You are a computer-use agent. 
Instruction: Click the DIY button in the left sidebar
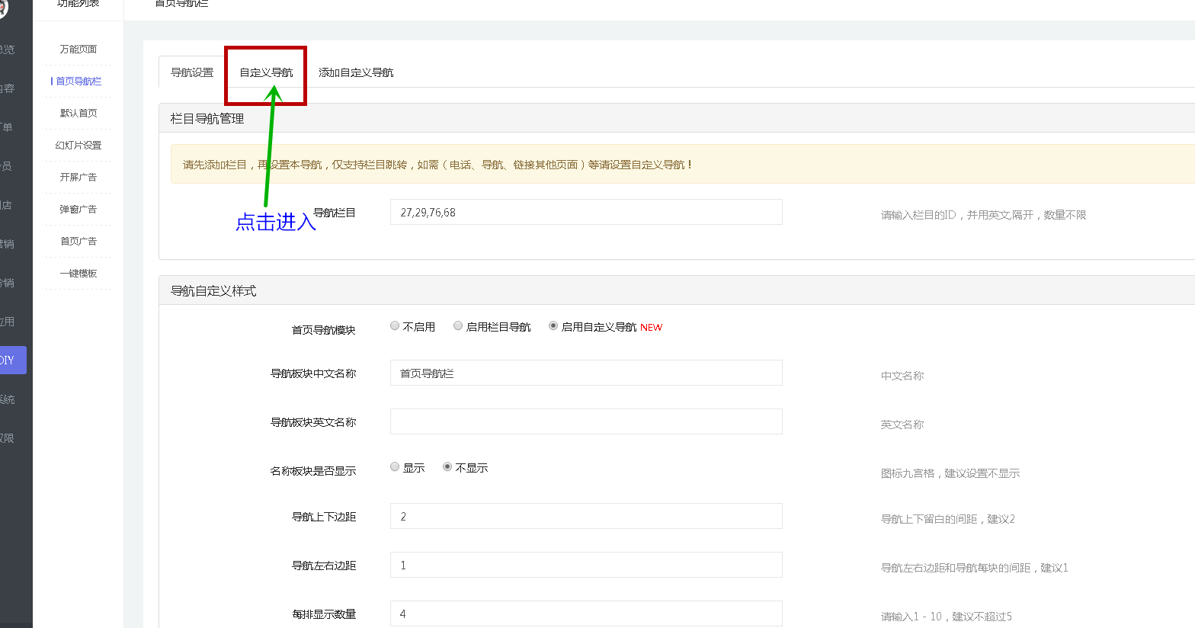click(x=12, y=360)
